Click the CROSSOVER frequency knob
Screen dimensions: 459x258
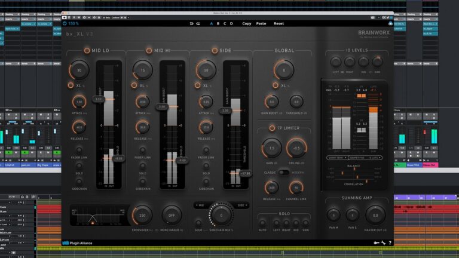tap(142, 215)
